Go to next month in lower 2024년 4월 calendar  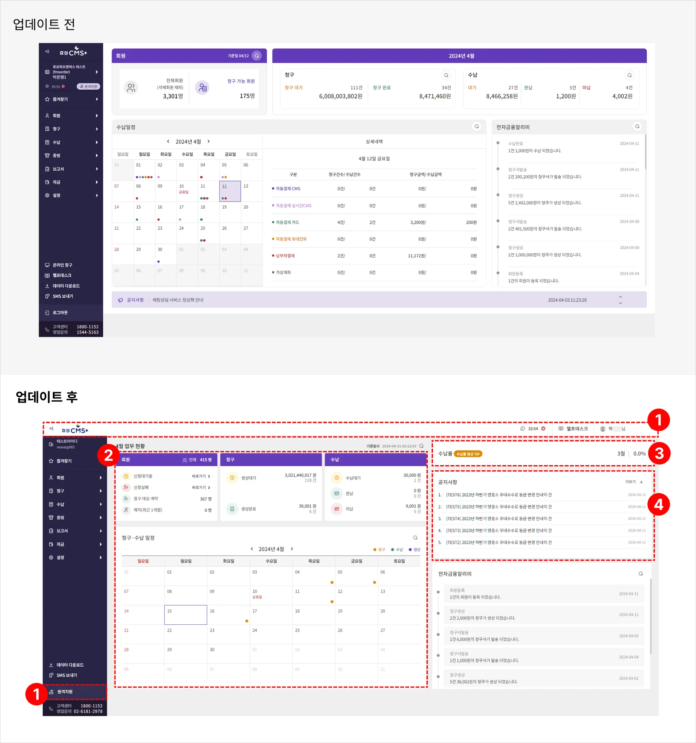[292, 549]
